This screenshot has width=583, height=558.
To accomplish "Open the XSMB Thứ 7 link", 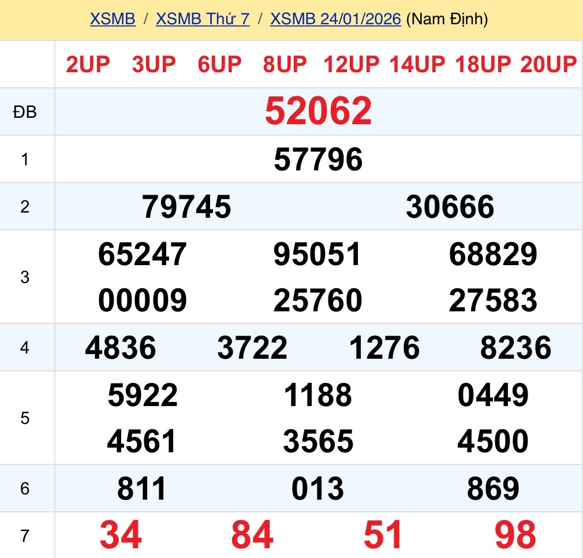I will [x=203, y=19].
